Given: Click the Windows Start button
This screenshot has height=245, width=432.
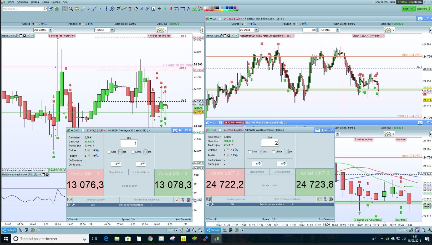Looking at the screenshot, I should pyautogui.click(x=6, y=239).
